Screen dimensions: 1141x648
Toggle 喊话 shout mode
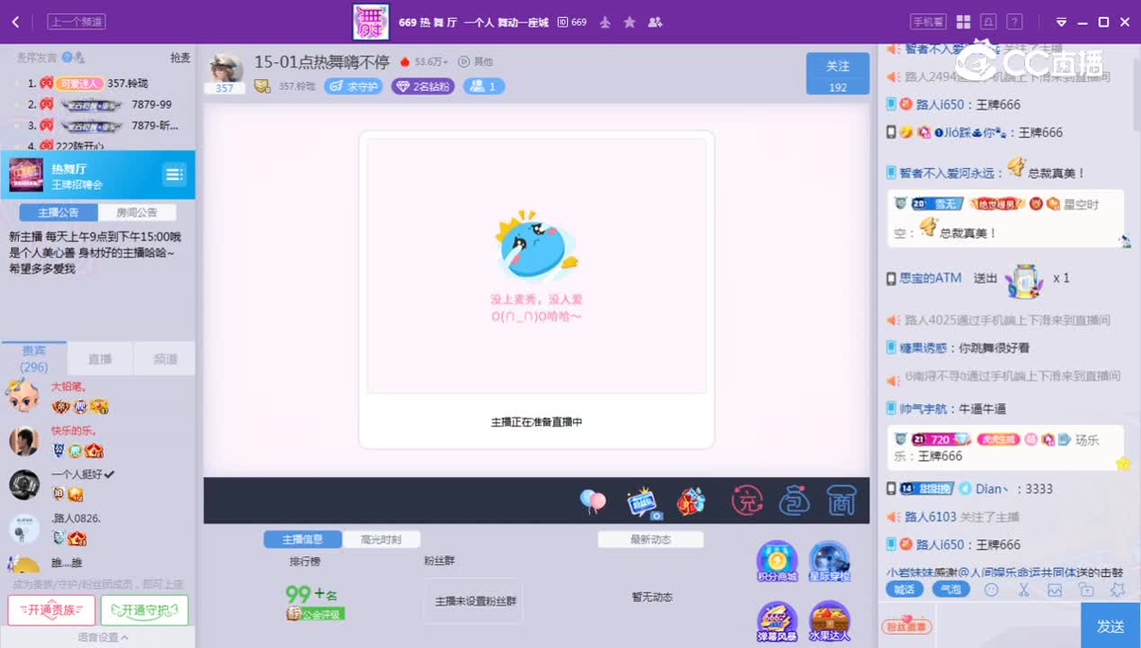(x=904, y=590)
